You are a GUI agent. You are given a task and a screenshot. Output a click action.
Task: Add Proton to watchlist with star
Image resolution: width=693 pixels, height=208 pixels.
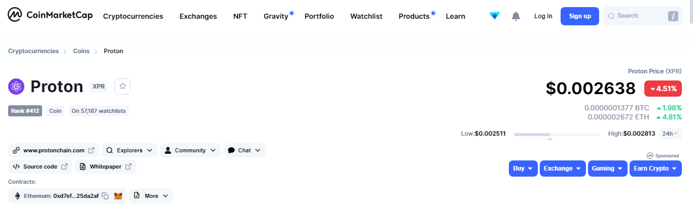[122, 87]
